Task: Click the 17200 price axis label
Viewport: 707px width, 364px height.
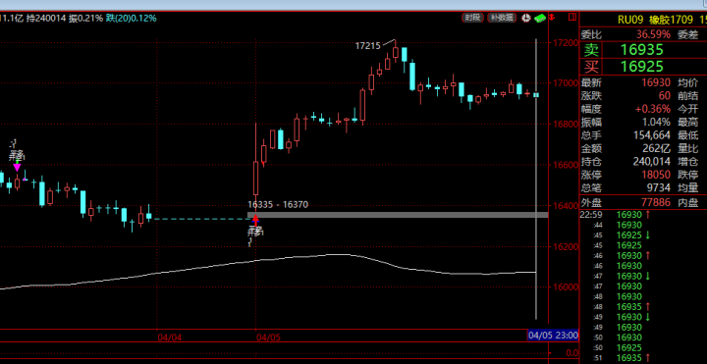Action: click(566, 43)
